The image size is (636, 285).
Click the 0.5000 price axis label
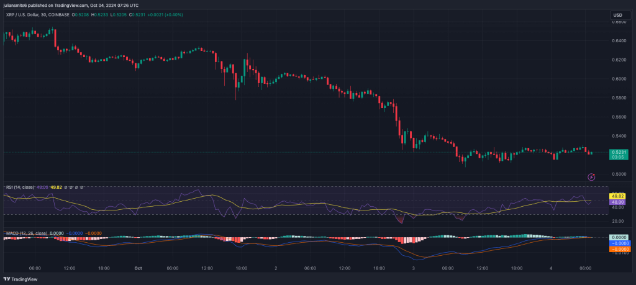(x=618, y=174)
